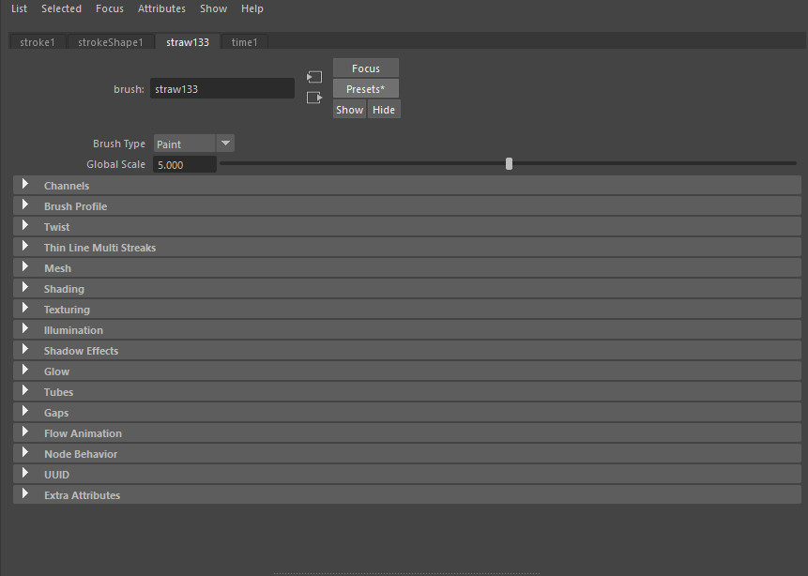Expand the Mesh section
Viewport: 808px width, 576px height.
click(407, 268)
